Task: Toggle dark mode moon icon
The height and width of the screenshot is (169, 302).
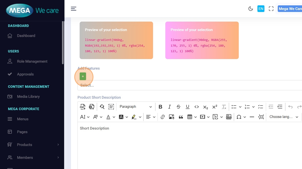Action: (250, 9)
